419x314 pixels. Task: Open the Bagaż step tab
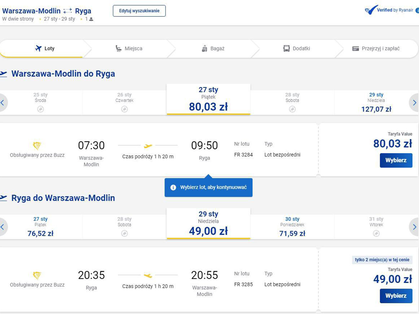[213, 48]
